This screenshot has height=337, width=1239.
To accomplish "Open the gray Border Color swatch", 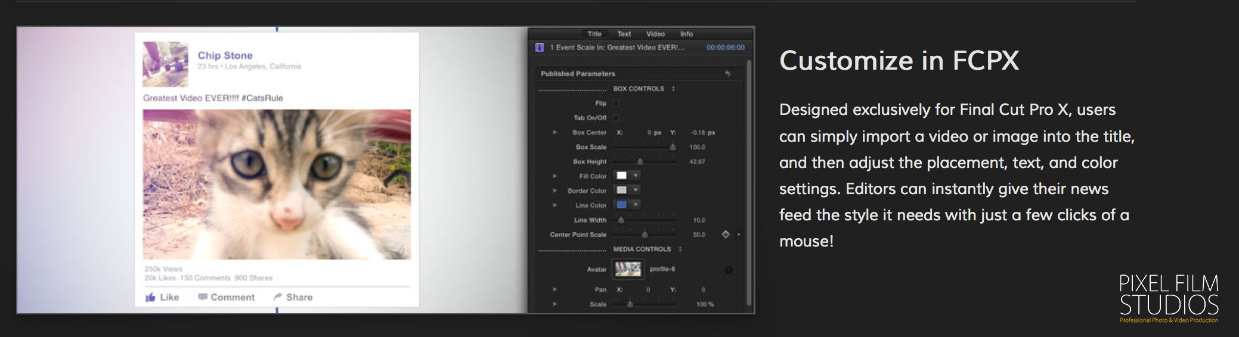I will point(621,190).
